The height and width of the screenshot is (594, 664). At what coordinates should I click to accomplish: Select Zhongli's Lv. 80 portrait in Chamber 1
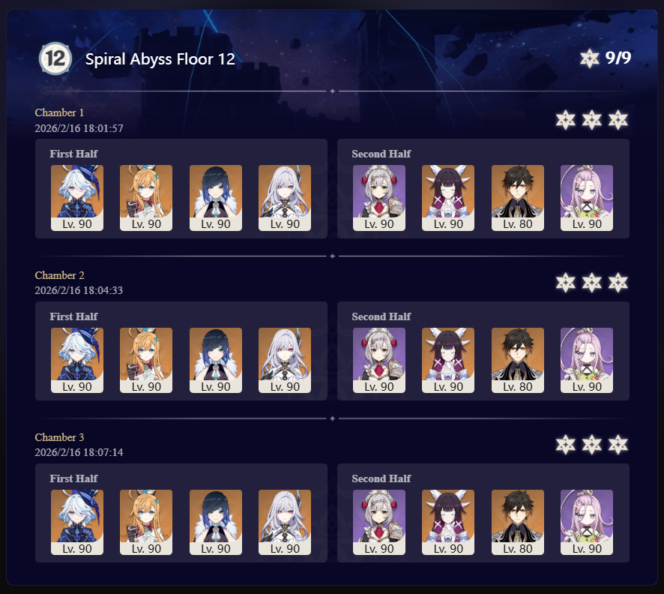tap(517, 198)
